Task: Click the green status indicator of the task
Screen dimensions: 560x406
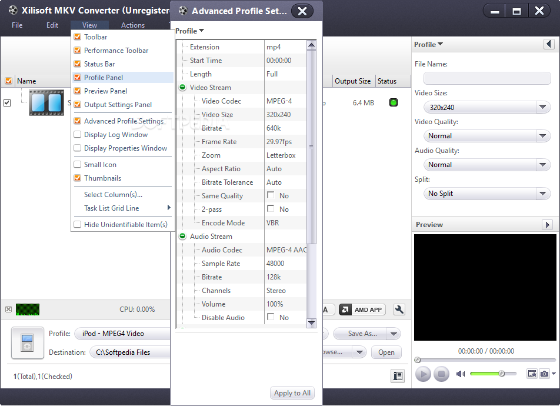Action: point(393,102)
